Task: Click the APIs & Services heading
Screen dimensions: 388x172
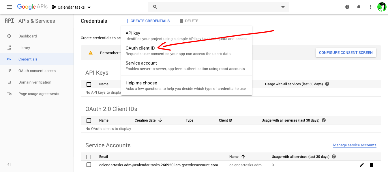Action: click(x=37, y=21)
